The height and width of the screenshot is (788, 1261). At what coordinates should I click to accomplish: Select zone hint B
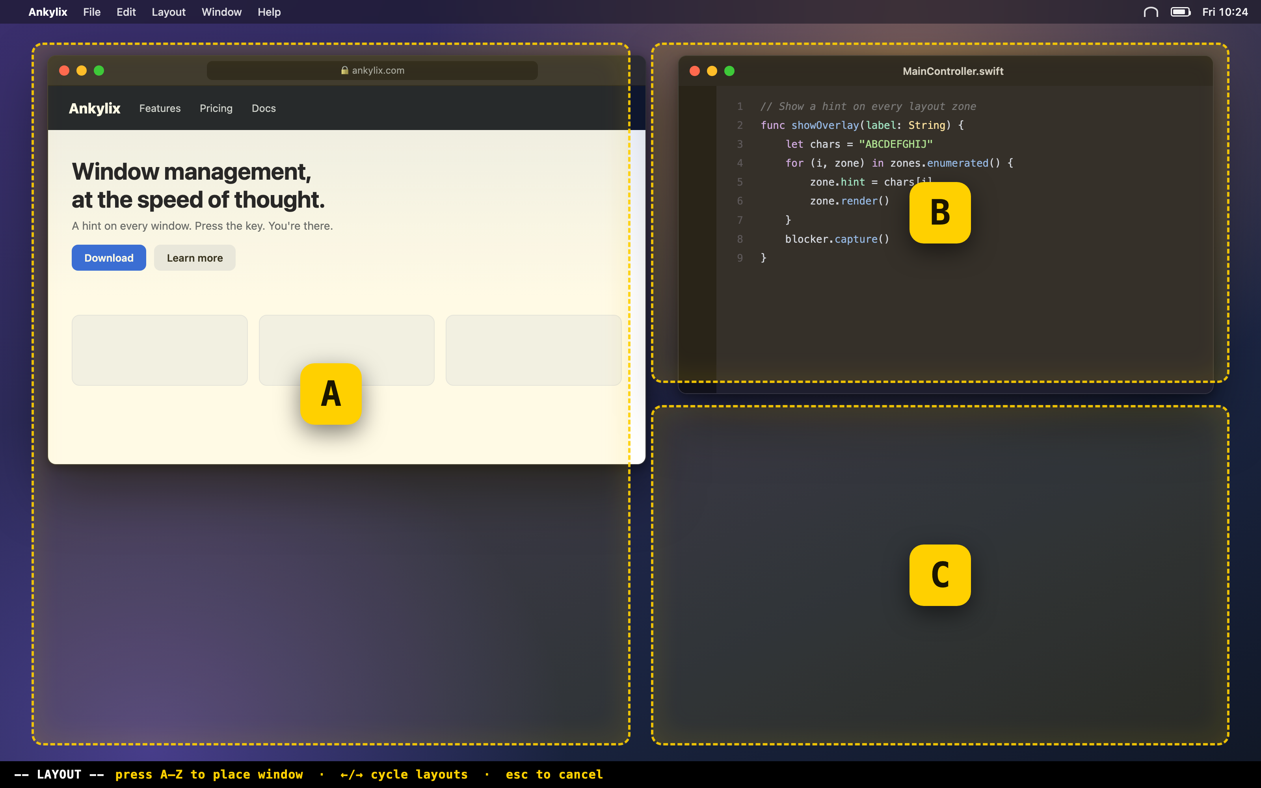(x=940, y=213)
